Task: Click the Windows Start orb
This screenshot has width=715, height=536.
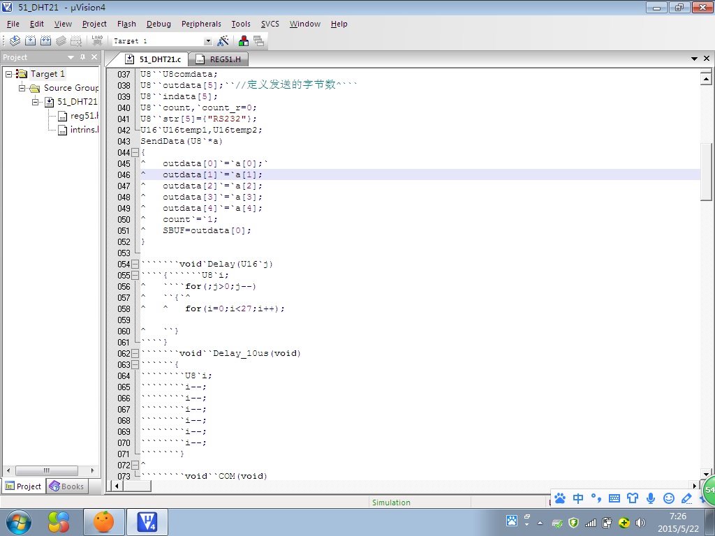Action: [x=19, y=522]
